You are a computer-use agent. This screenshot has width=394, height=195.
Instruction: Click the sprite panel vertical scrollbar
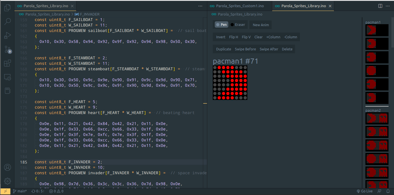click(392, 32)
